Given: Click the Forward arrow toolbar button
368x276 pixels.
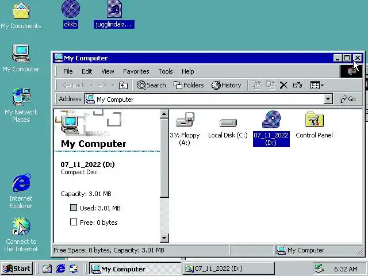Looking at the screenshot, I should point(102,85).
